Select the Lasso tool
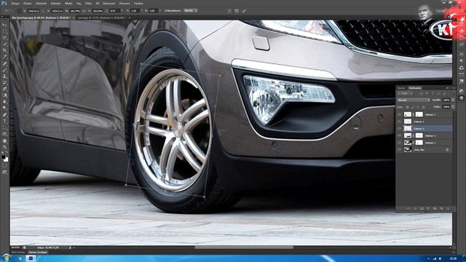The width and height of the screenshot is (466, 262). pyautogui.click(x=4, y=38)
